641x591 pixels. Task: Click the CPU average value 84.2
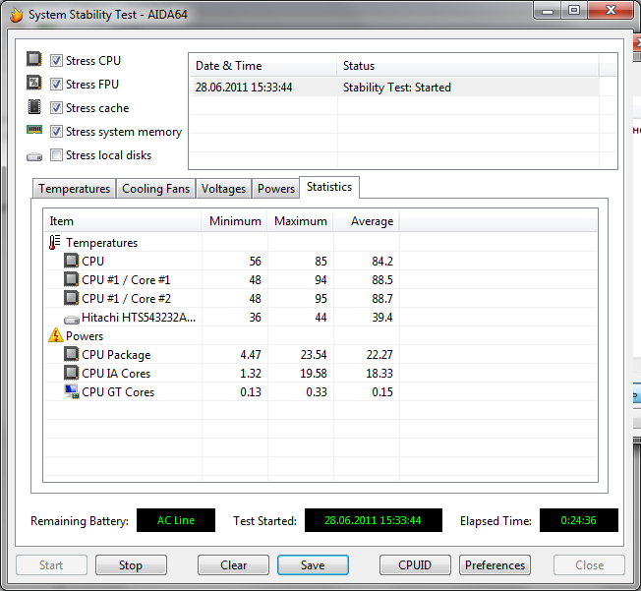tap(381, 261)
